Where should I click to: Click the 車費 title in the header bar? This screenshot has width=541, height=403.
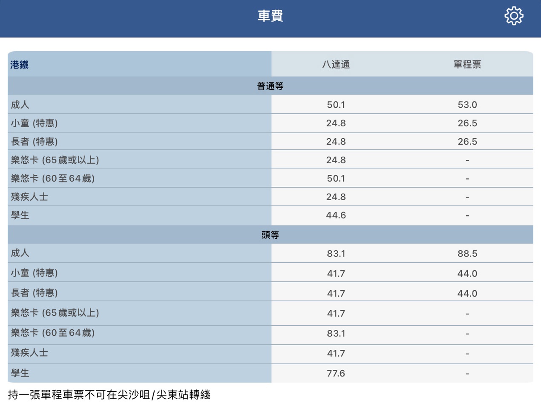tap(270, 16)
